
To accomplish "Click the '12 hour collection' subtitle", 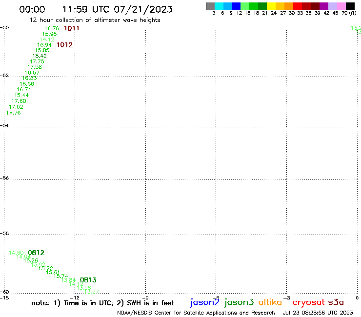I will click(95, 20).
